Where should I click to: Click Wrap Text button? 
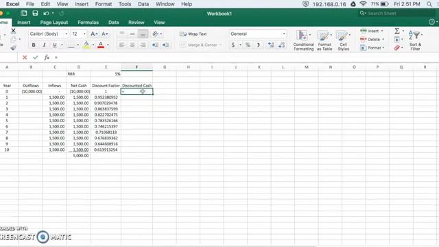pyautogui.click(x=193, y=34)
